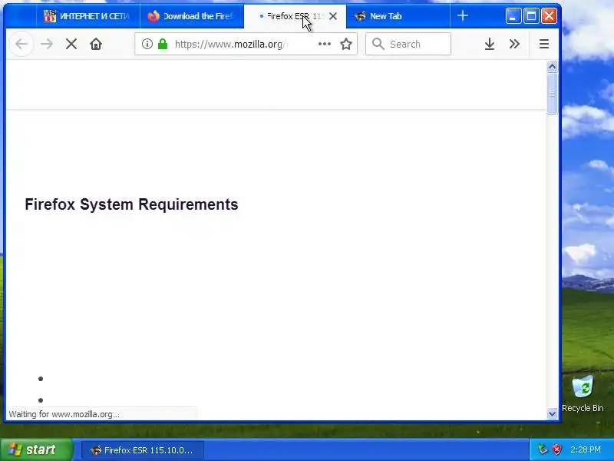The image size is (614, 461).
Task: Open the Recycle Bin desktop icon
Action: click(583, 393)
